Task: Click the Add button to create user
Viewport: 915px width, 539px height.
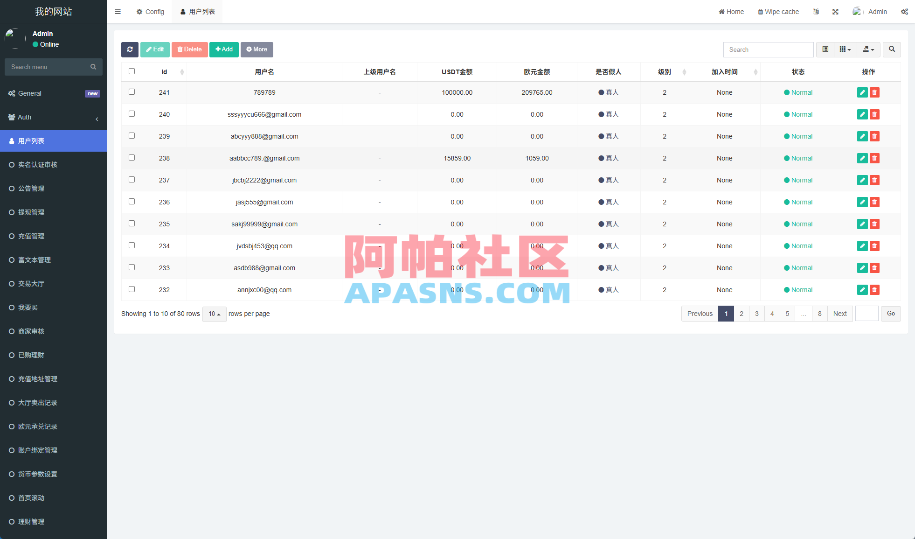Action: point(224,49)
